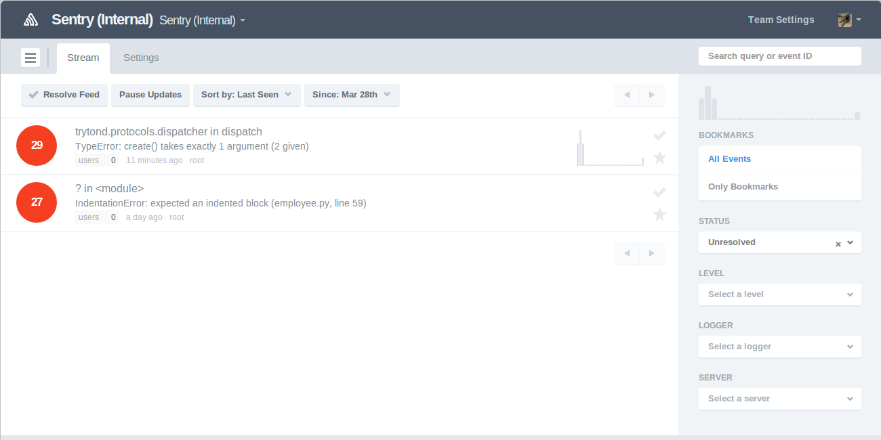Click the search query input field
The width and height of the screenshot is (881, 440).
pos(779,56)
